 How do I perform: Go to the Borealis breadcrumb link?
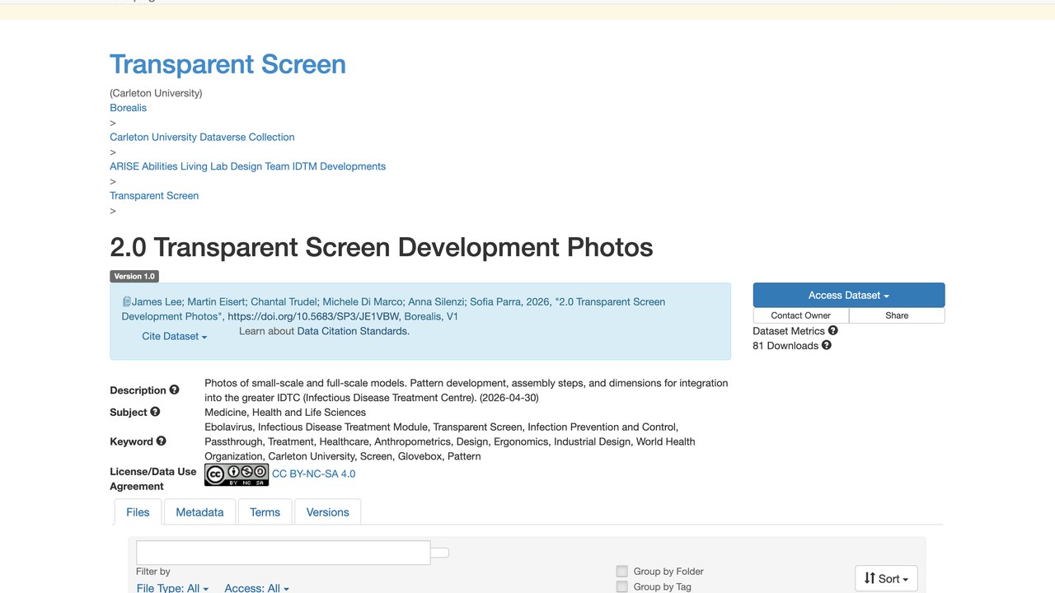tap(129, 108)
